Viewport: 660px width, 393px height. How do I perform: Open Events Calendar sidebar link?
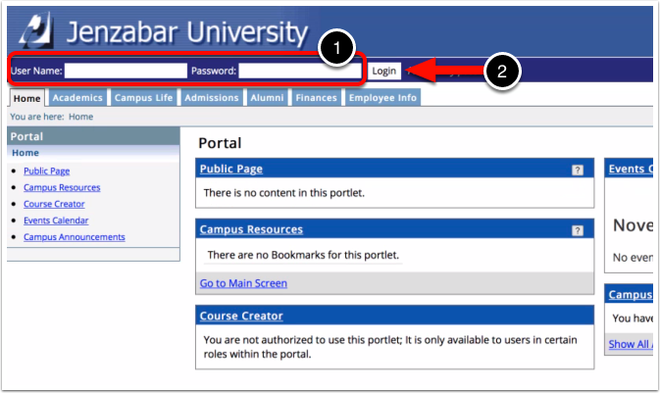[56, 221]
